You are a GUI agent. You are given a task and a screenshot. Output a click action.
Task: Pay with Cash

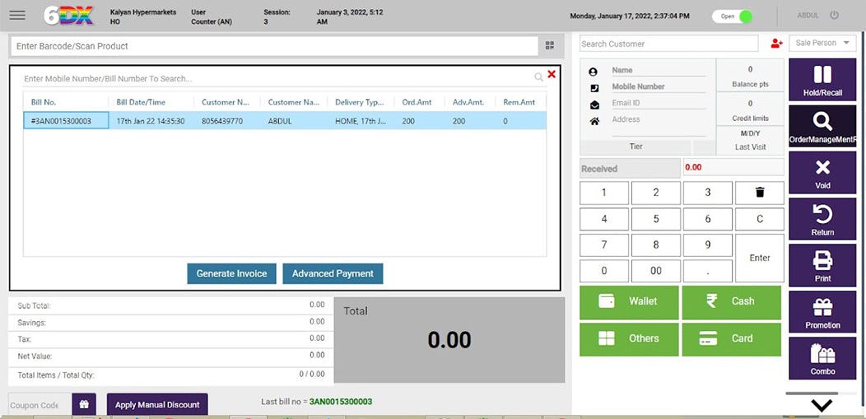click(x=732, y=302)
